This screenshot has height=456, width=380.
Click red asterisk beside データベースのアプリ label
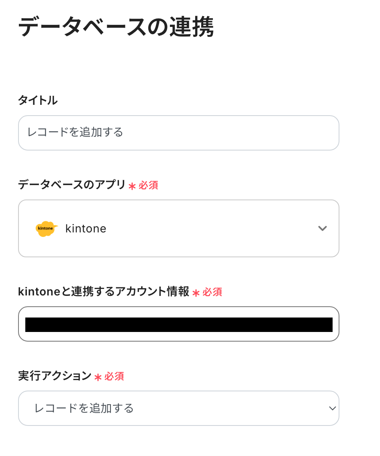(132, 186)
